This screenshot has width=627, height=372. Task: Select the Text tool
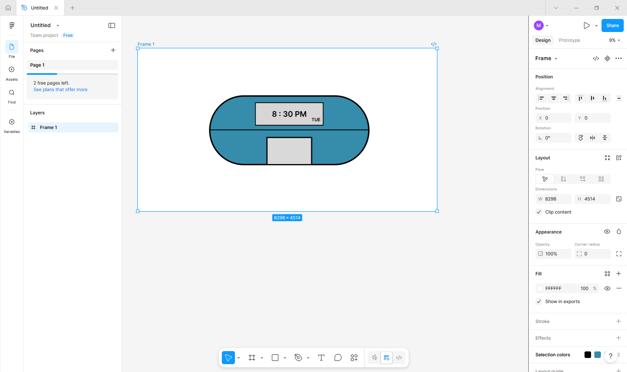[321, 358]
